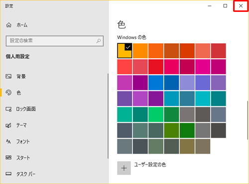Pick the darker navy blue swatch
The height and width of the screenshot is (184, 249).
pyautogui.click(x=171, y=83)
